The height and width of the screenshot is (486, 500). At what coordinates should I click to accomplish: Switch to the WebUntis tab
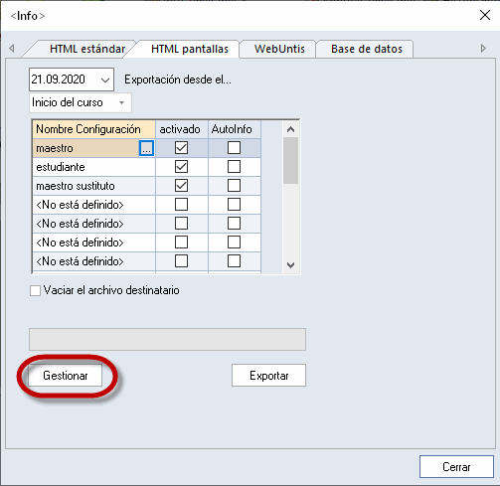(279, 49)
